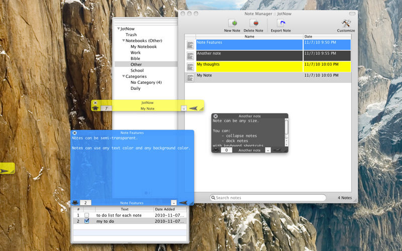Click the pin icon on Note Features note

[183, 203]
